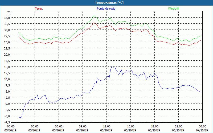The width and height of the screenshot is (213, 133).
Task: Click the 30,0 y-axis value
Action: (7, 30)
